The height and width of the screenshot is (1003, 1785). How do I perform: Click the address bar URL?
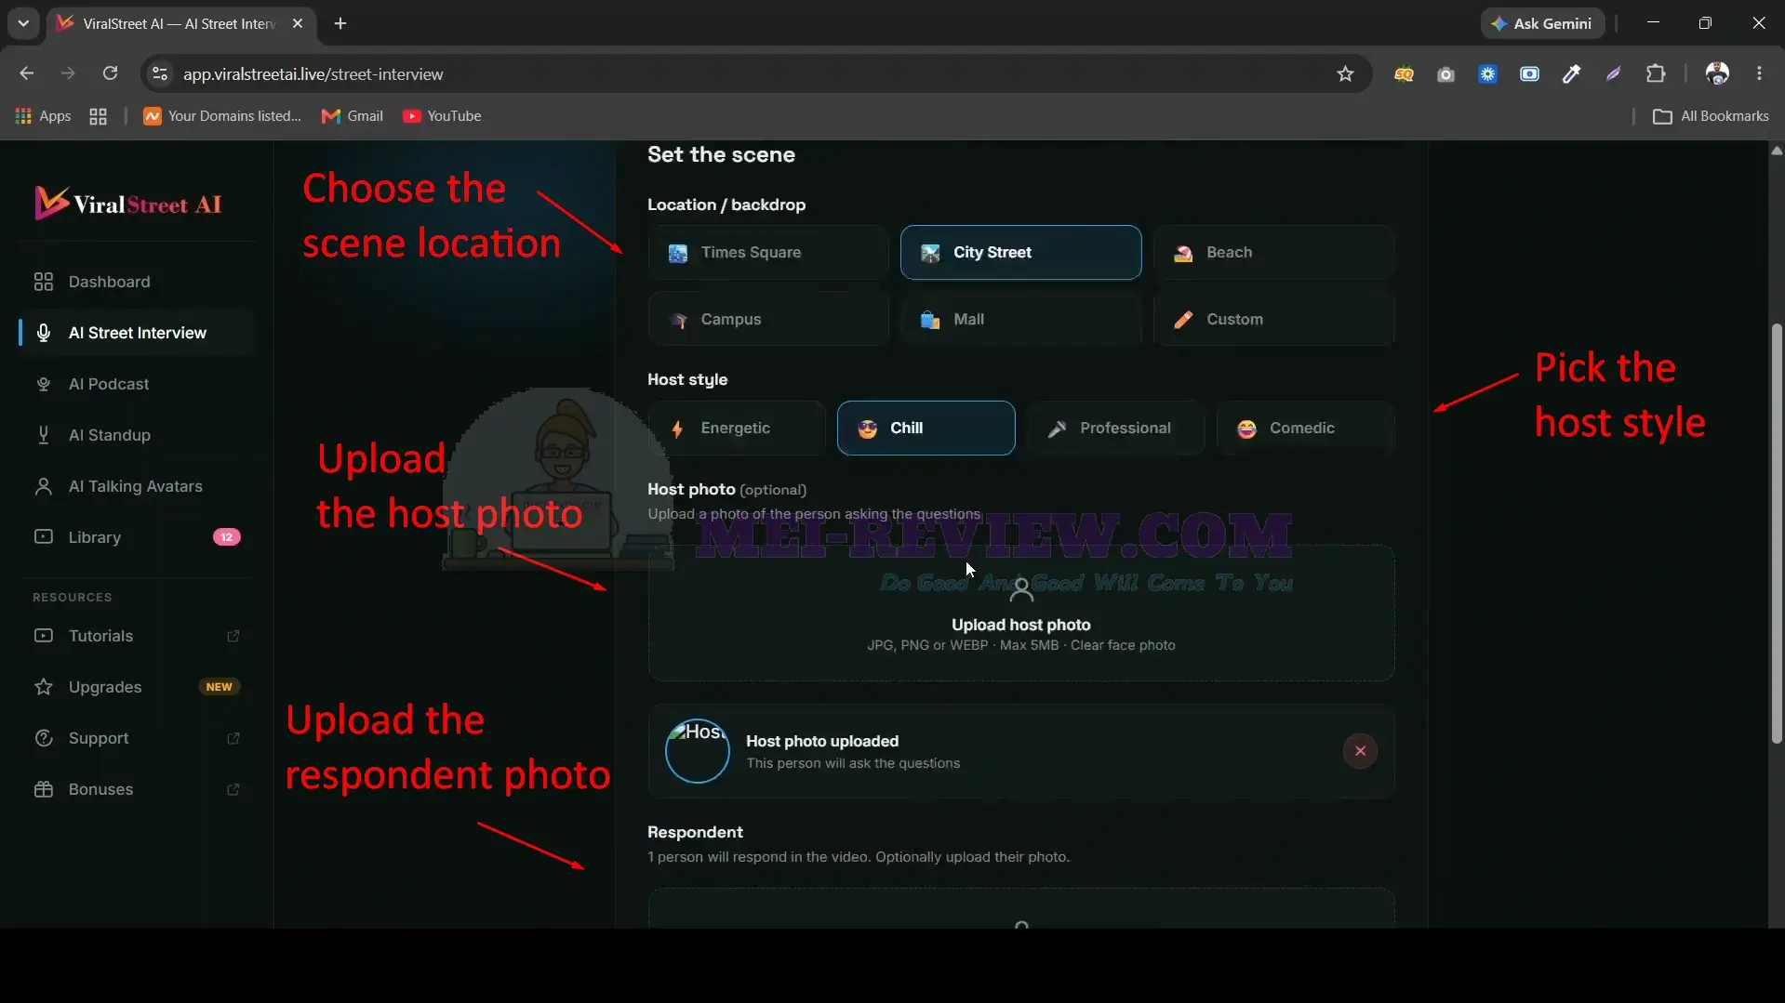[313, 74]
